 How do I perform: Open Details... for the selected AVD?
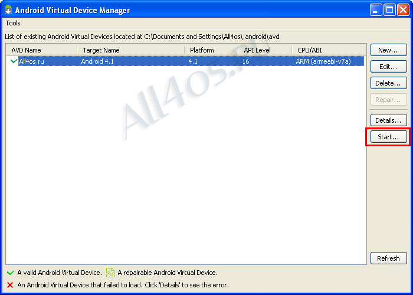388,120
